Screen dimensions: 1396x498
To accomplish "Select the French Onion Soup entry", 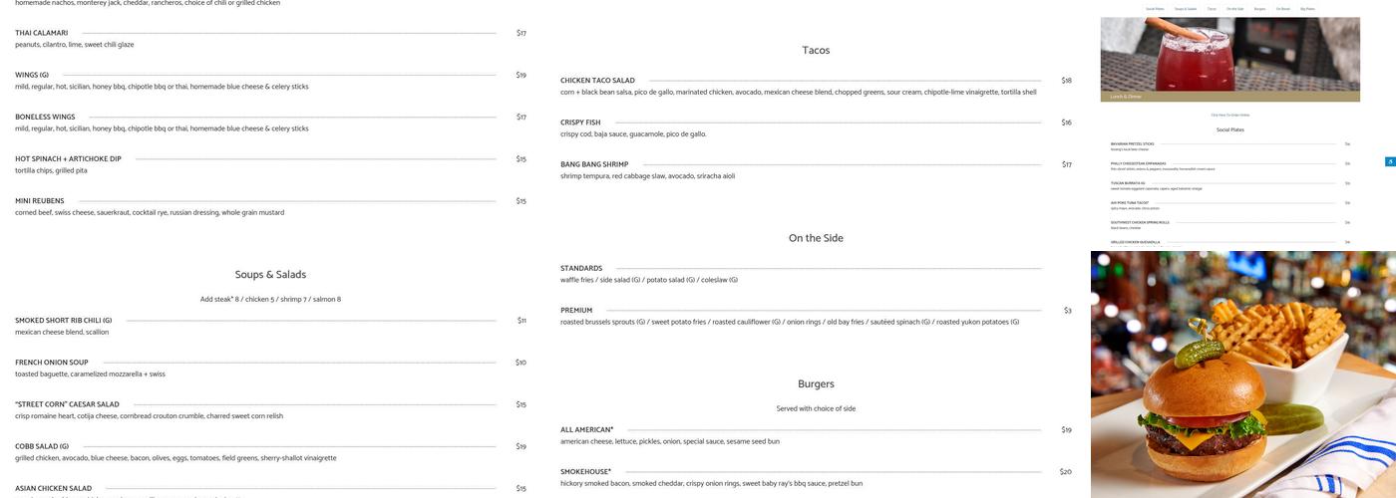I will coord(52,363).
